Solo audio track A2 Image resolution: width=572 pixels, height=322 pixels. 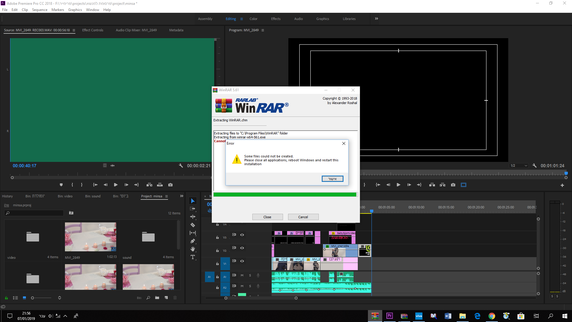pos(250,286)
